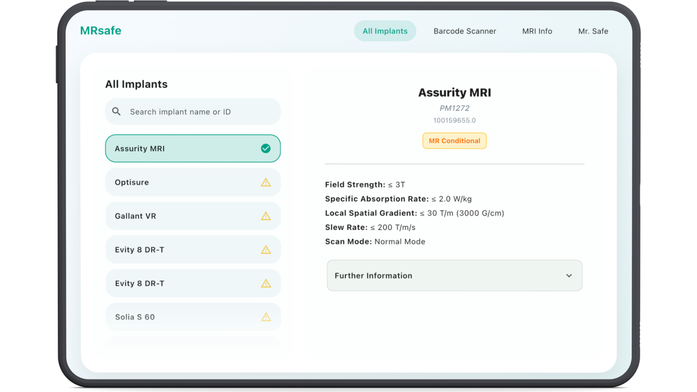Image resolution: width=697 pixels, height=392 pixels.
Task: Click the PM1272 model identifier
Action: click(x=454, y=108)
